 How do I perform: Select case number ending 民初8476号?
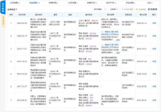click(x=55, y=74)
